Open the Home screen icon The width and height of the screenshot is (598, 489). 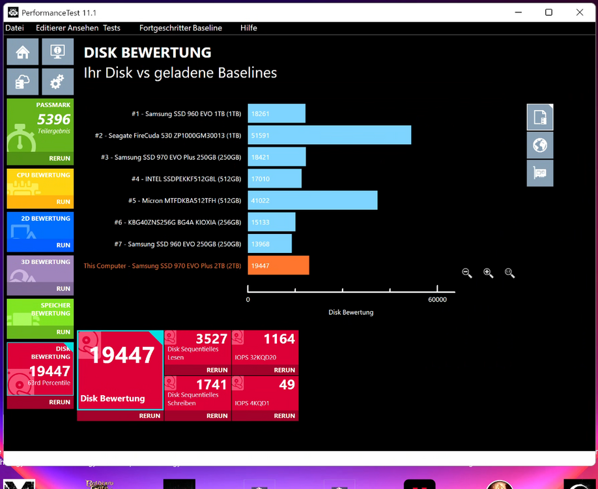[x=23, y=52]
